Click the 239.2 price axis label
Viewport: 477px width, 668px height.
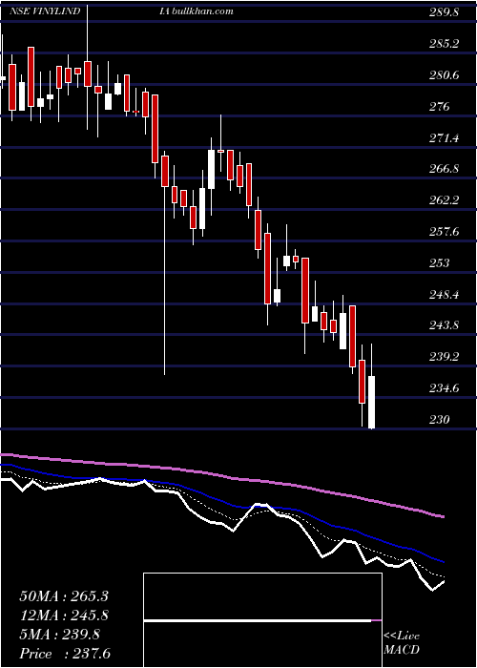444,357
